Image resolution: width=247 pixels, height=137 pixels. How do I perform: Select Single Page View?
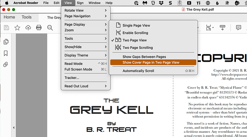click(x=153, y=25)
